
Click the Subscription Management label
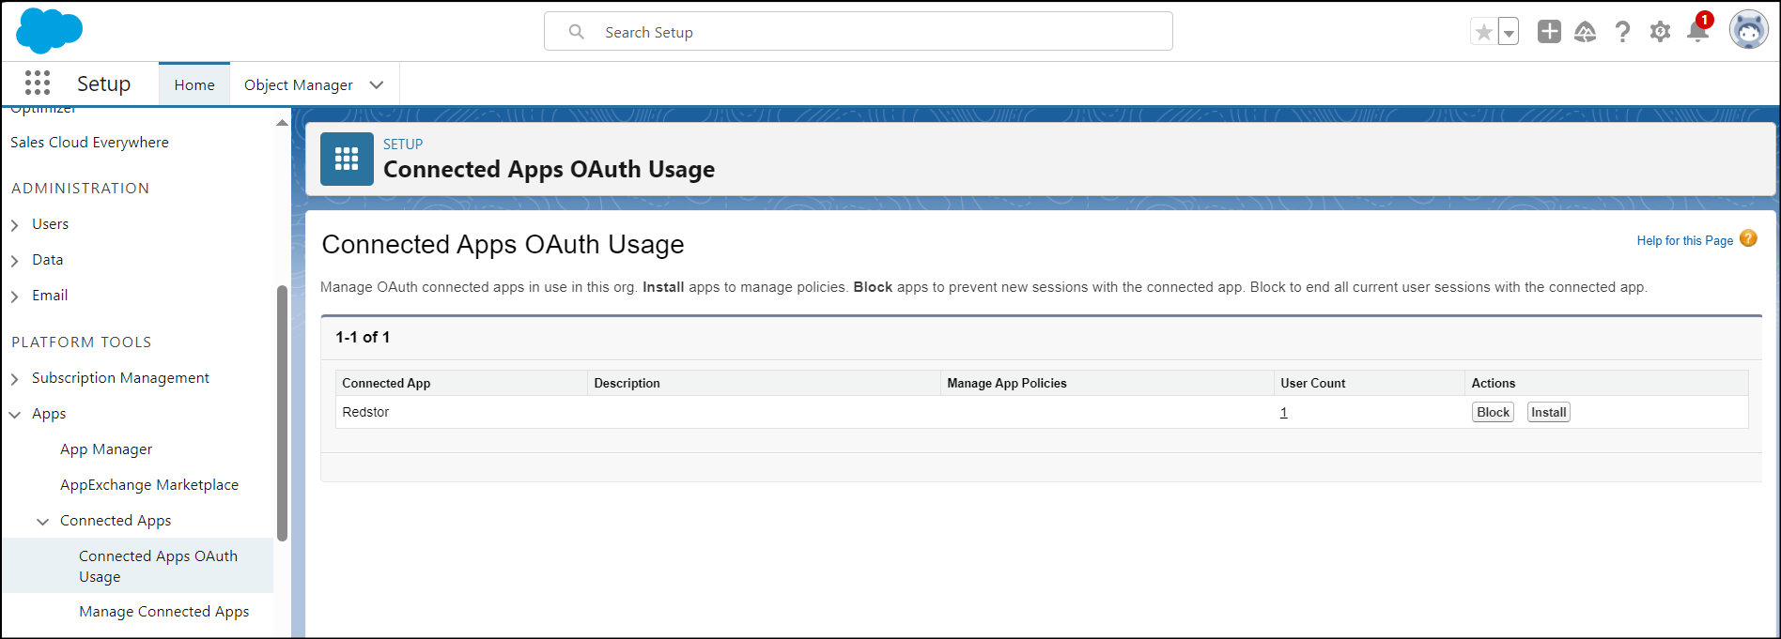click(x=120, y=378)
